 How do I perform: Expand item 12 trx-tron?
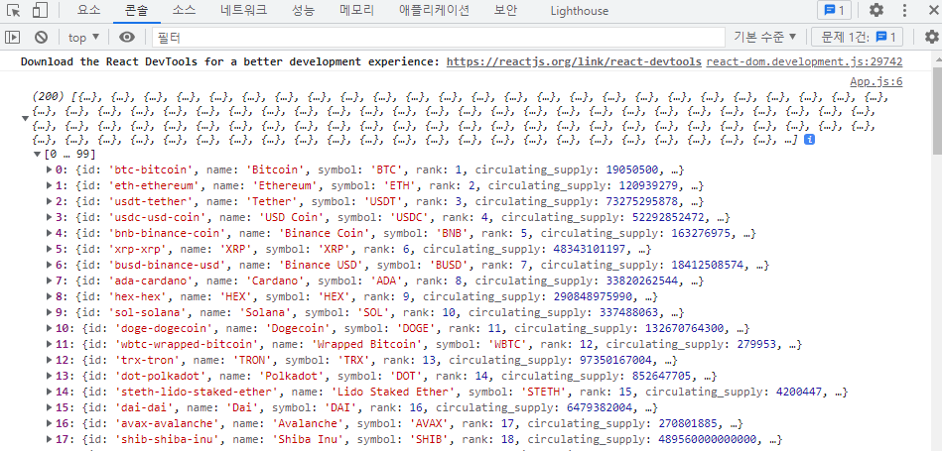click(x=50, y=360)
